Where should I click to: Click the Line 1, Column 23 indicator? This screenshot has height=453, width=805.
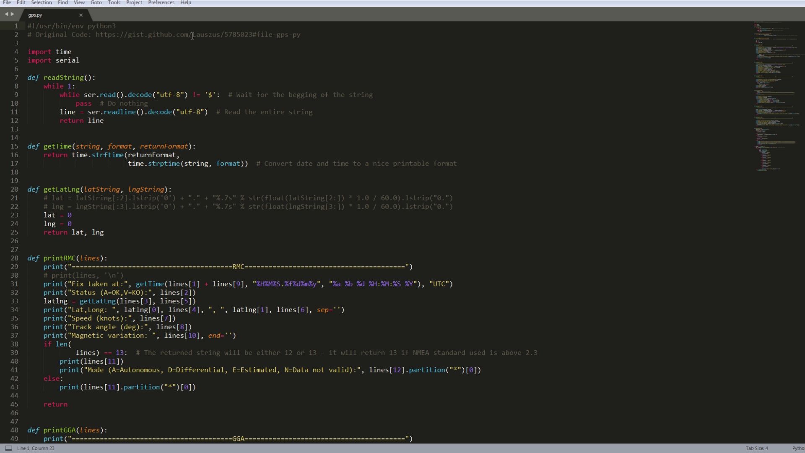(36, 448)
